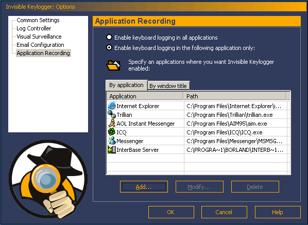
Task: Open Common Settings in the tree
Action: point(38,20)
